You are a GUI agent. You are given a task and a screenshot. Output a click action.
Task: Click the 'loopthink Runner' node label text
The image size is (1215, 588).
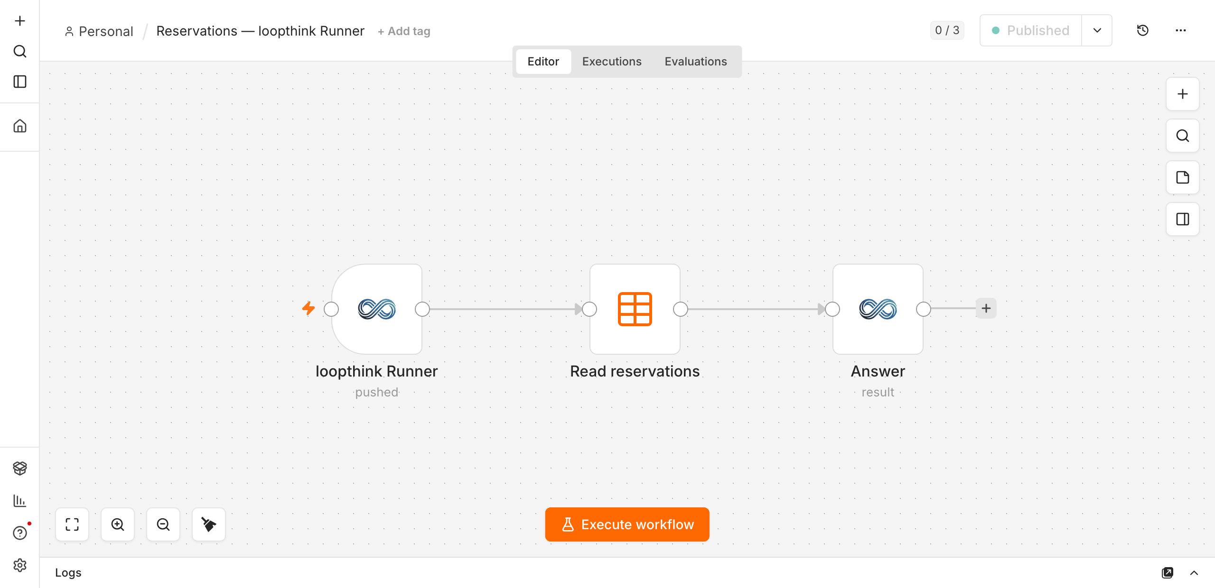coord(377,371)
